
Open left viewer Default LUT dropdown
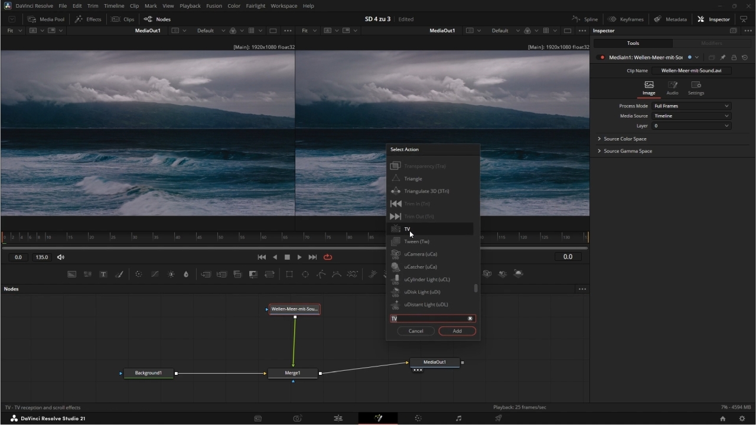pos(211,31)
